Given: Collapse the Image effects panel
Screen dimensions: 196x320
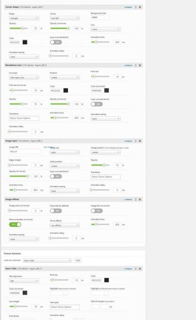Looking at the screenshot, I should click(x=128, y=199).
